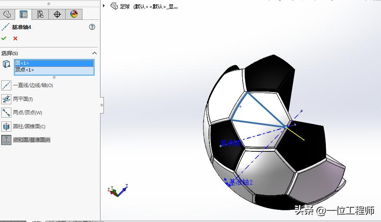Click the 两平面(T) label
Screen dimensions: 381x222
click(23, 99)
